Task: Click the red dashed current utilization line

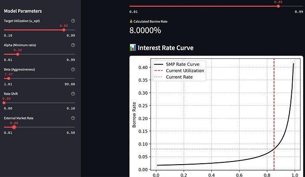Action: [274, 115]
